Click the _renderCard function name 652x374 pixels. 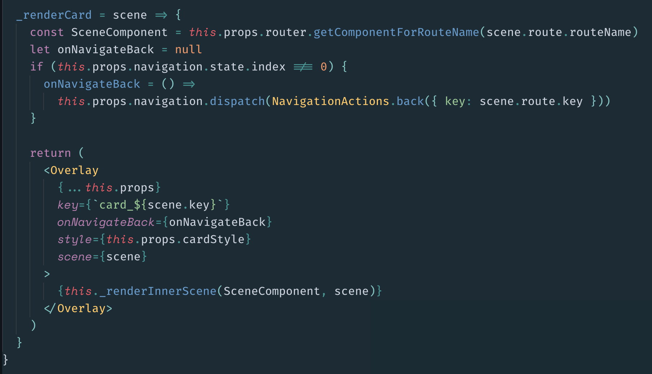(54, 15)
